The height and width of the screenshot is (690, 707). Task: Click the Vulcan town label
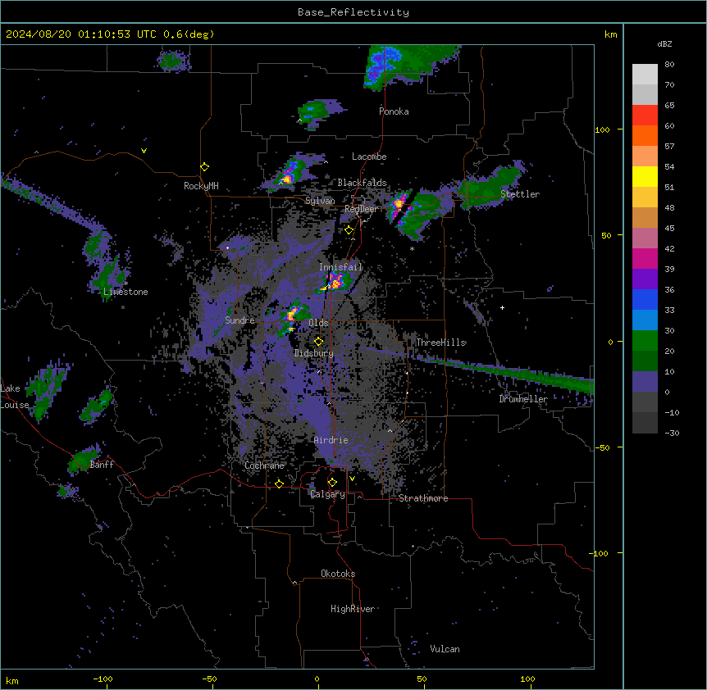[x=445, y=649]
